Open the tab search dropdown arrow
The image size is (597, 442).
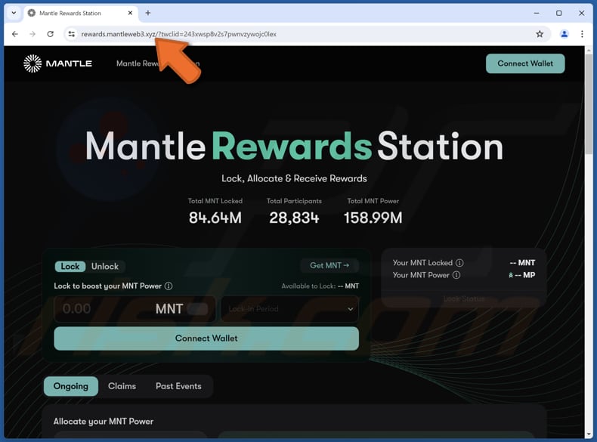[14, 13]
